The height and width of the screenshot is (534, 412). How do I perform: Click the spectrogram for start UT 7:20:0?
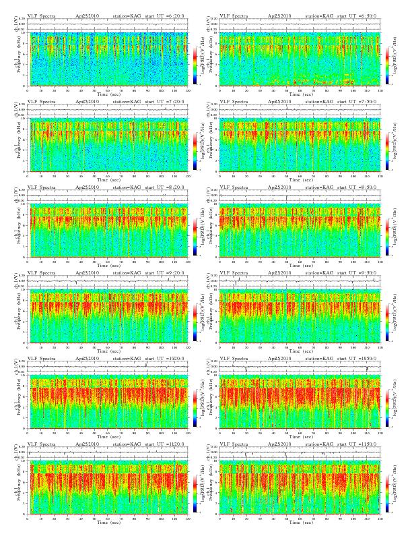click(x=109, y=145)
